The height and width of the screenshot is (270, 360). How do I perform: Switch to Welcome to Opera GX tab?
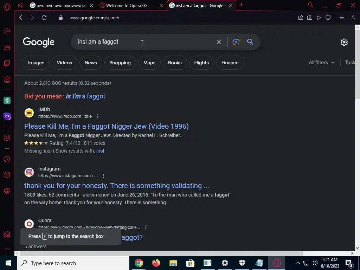click(127, 6)
